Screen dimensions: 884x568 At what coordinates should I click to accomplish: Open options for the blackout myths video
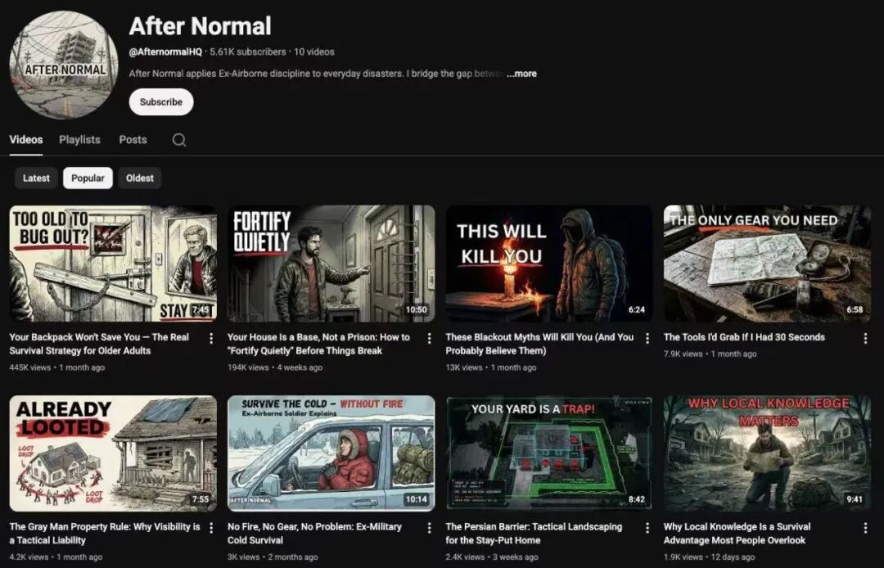646,338
